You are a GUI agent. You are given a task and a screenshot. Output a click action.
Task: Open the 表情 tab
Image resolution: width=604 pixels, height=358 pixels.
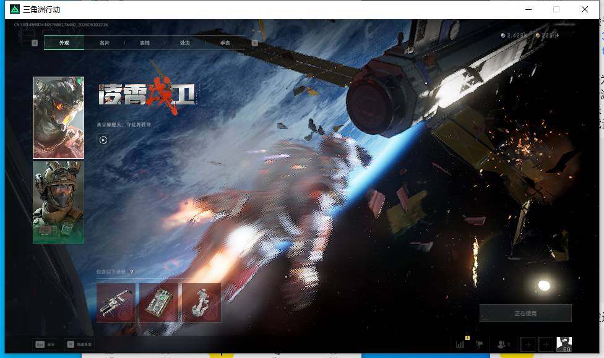[145, 43]
